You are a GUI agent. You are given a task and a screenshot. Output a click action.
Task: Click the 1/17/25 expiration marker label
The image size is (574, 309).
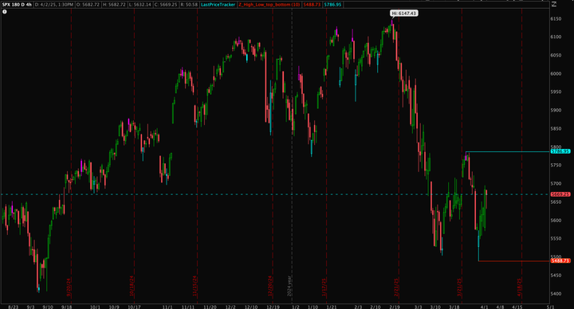tap(324, 287)
